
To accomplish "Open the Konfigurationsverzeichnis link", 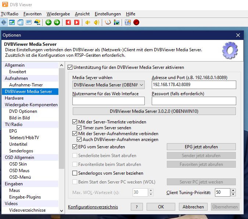I will (93, 207).
